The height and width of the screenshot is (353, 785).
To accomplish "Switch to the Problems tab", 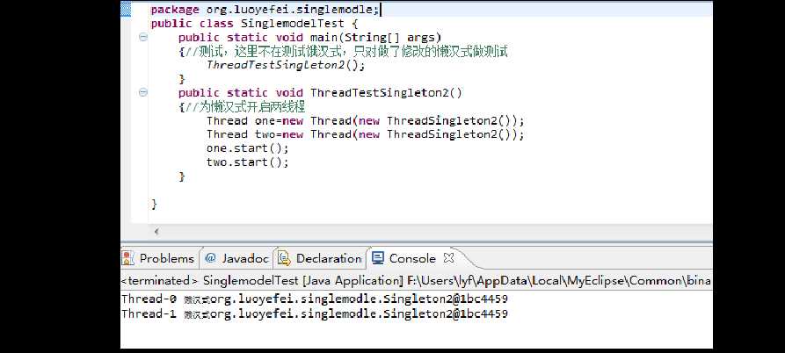I will [159, 258].
